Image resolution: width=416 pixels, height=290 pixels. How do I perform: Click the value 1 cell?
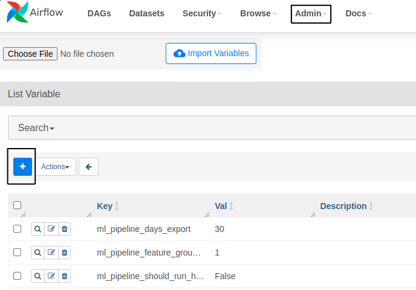(x=217, y=253)
